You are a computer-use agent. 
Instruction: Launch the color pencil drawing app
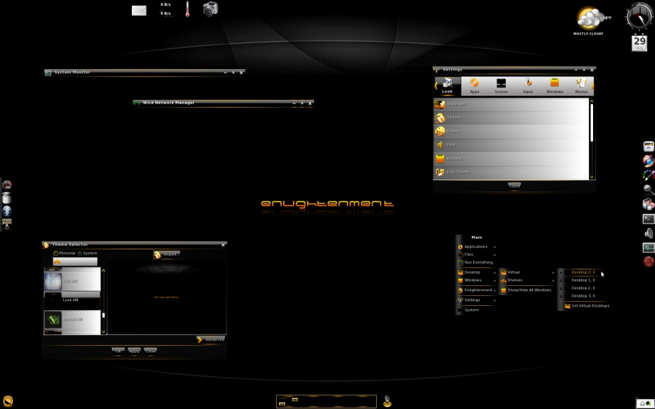pyautogui.click(x=648, y=176)
